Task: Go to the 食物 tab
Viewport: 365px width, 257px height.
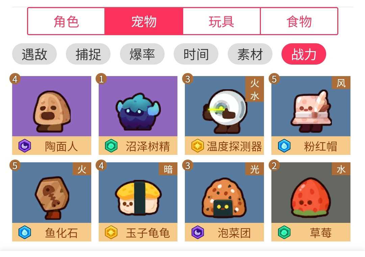Action: [299, 21]
